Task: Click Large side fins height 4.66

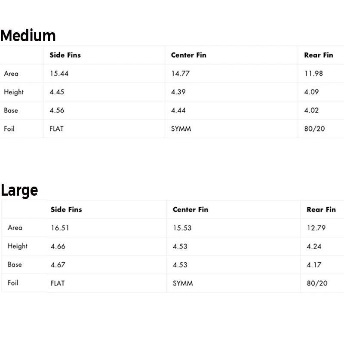Action: [x=58, y=246]
